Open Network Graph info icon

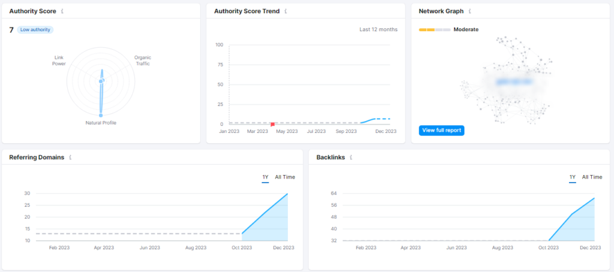pos(470,11)
